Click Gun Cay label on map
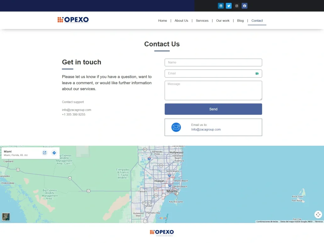This screenshot has height=243, width=324. (x=297, y=219)
